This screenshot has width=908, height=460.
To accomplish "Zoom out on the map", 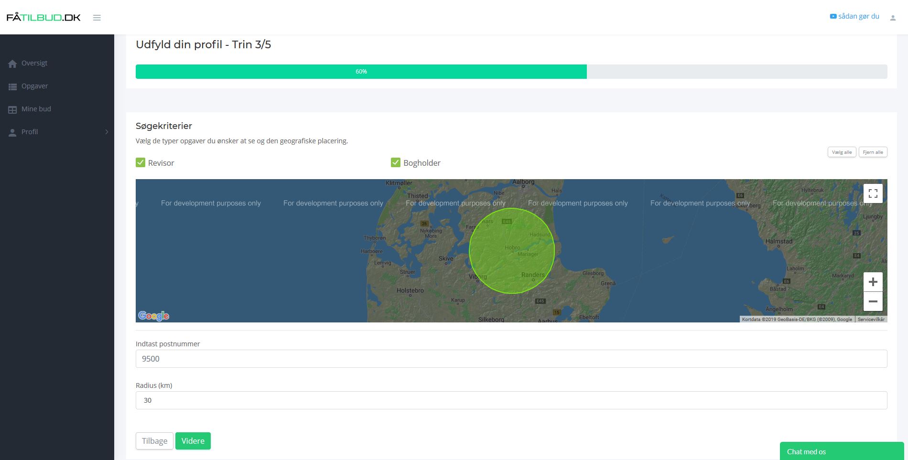I will click(x=873, y=301).
